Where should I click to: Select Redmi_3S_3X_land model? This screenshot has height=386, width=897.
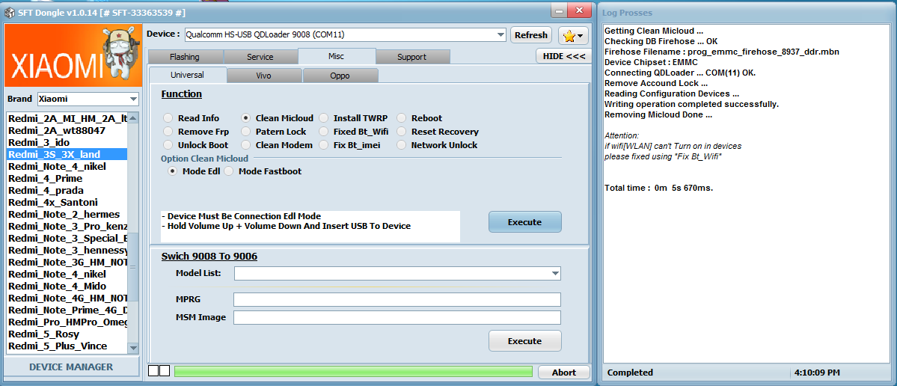[x=67, y=154]
